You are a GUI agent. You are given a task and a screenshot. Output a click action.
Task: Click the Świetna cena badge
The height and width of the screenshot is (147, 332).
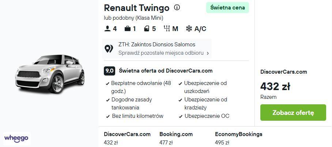[x=228, y=8]
